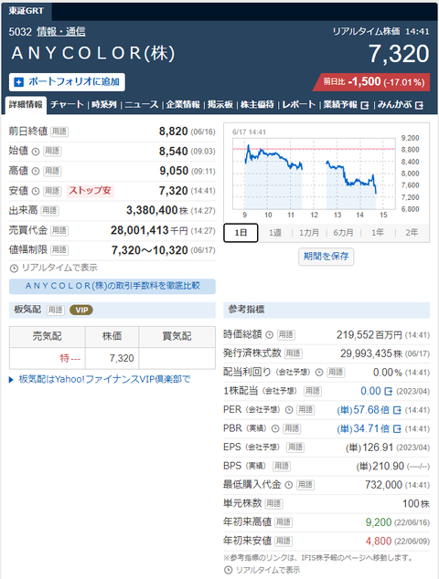The width and height of the screenshot is (439, 579).
Task: Click clock icon next to 安値
Action: tap(36, 191)
